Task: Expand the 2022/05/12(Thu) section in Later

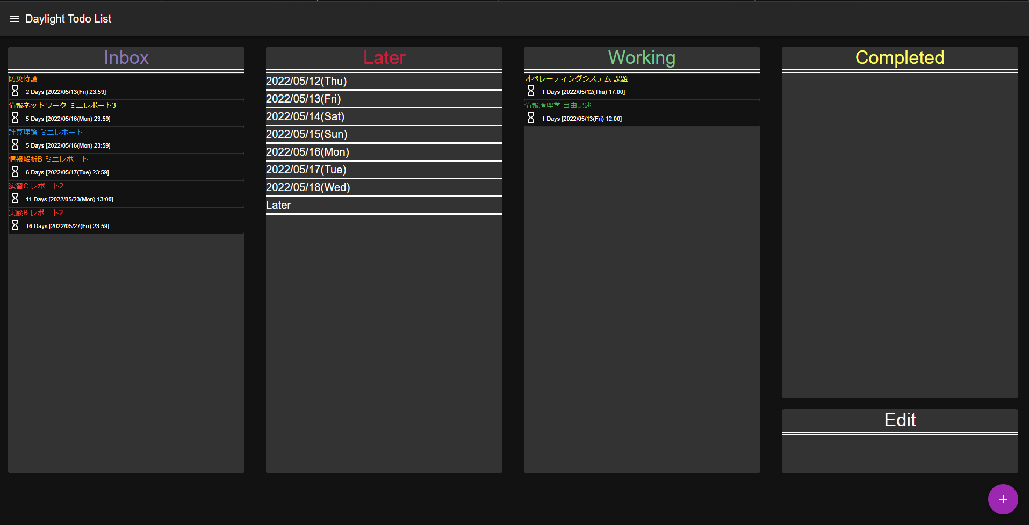Action: pyautogui.click(x=384, y=81)
